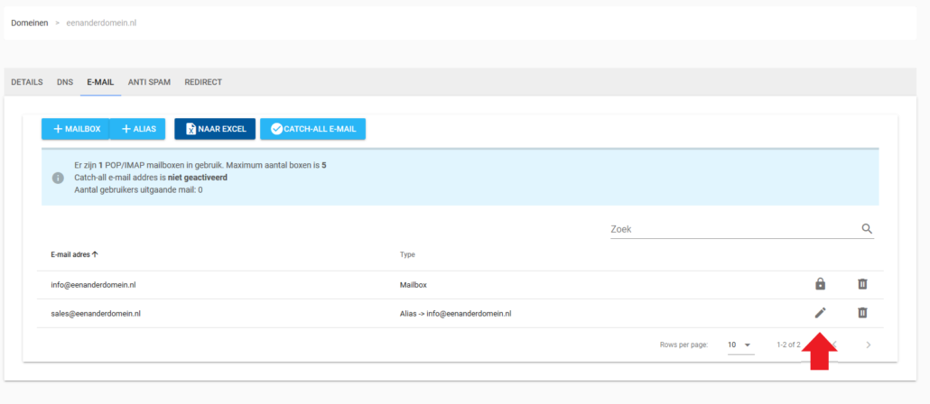Go to the REDIRECT tab
930x404 pixels.
203,82
